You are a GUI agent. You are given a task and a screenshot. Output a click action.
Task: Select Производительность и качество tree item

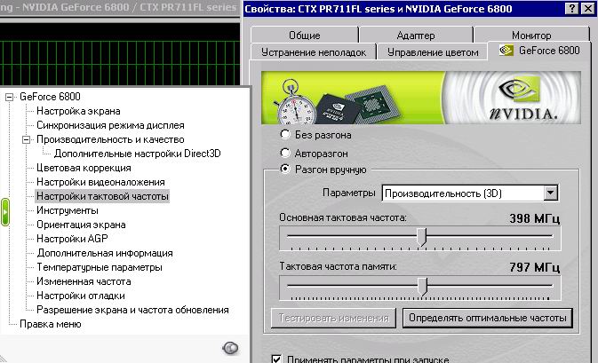(x=110, y=139)
